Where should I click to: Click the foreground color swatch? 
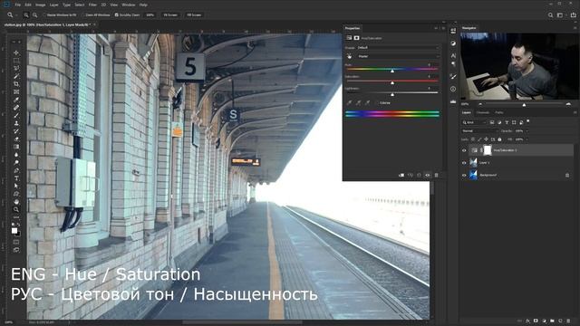point(14,231)
